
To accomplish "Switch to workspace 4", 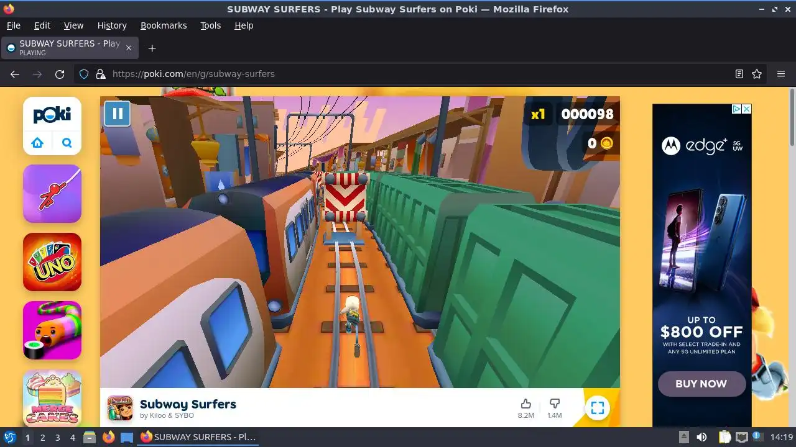I will 72,437.
